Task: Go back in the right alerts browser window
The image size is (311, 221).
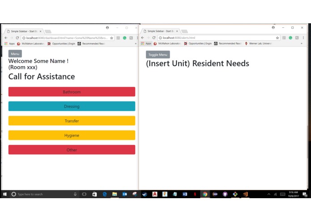Action: coord(142,38)
